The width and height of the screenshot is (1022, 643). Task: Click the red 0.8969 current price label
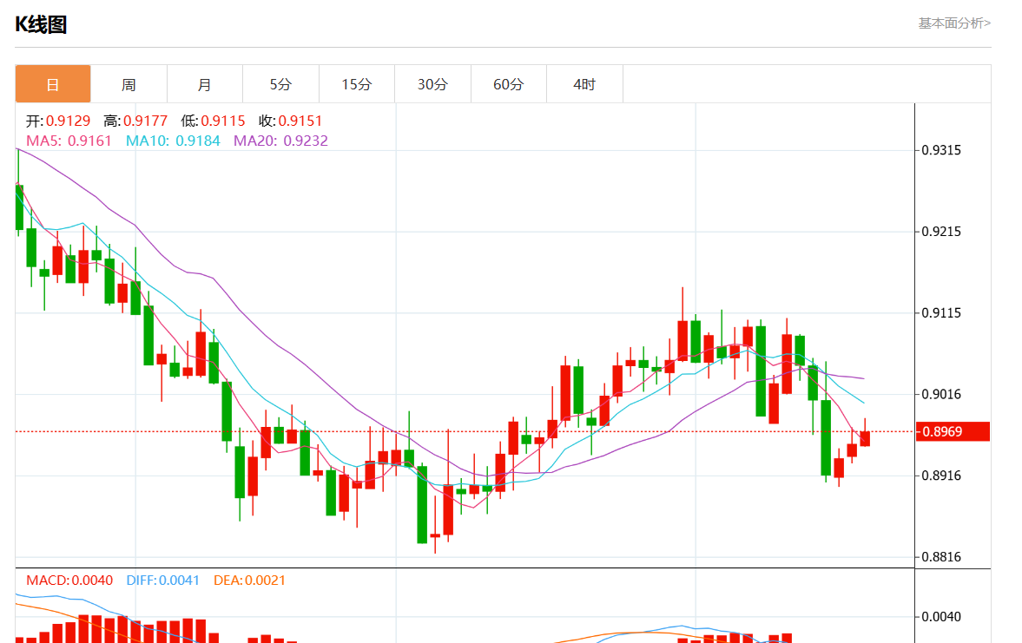coord(953,431)
